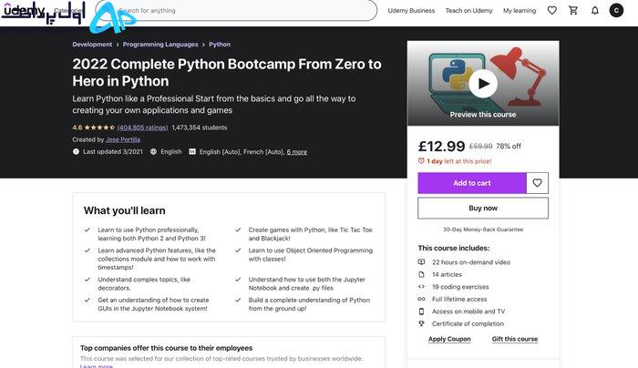The width and height of the screenshot is (638, 368).
Task: Click the course preview thumbnail image
Action: 483,83
